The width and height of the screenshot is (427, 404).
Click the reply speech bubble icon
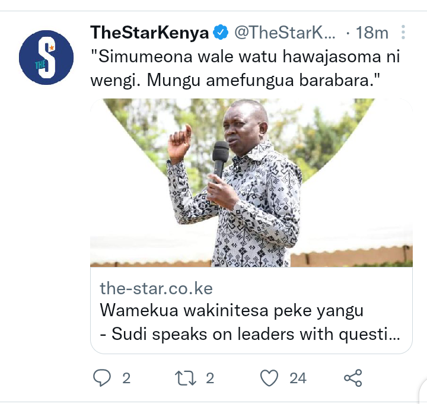pos(102,378)
